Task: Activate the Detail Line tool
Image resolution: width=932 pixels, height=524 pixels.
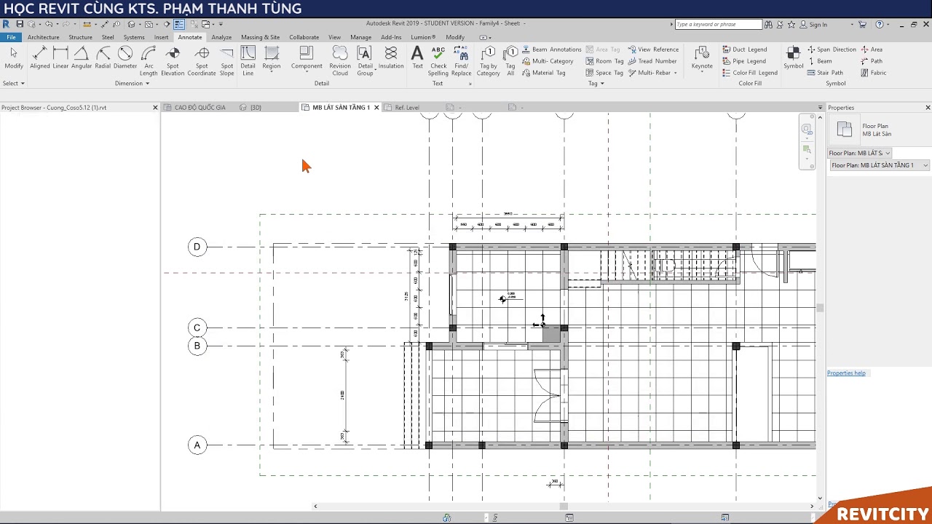Action: (248, 62)
